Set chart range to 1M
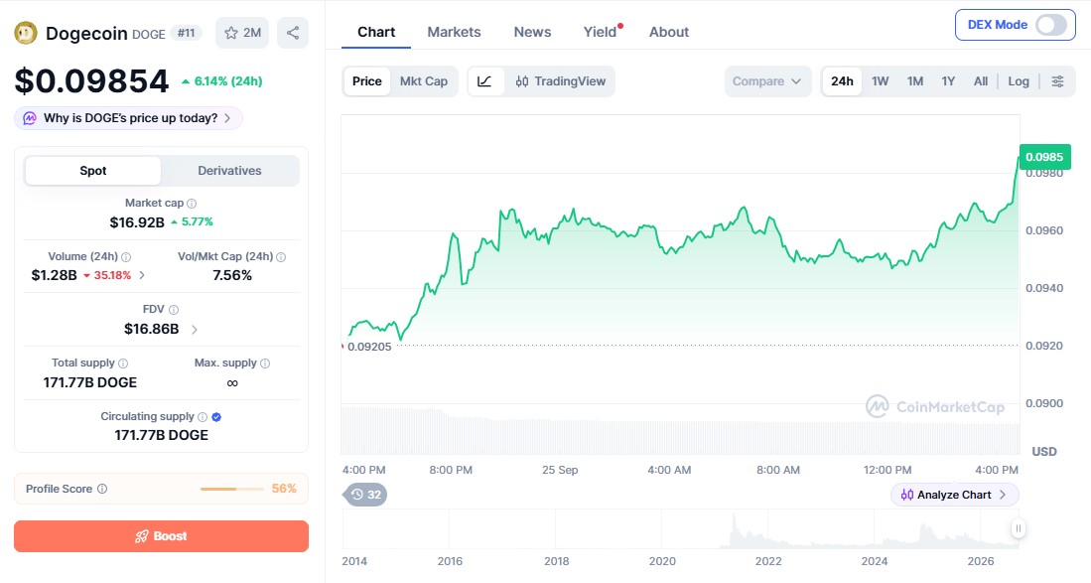The height and width of the screenshot is (583, 1091). (x=915, y=81)
